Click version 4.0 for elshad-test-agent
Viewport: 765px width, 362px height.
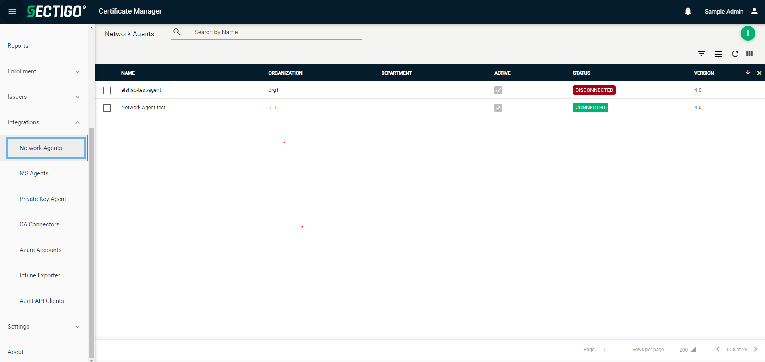698,90
